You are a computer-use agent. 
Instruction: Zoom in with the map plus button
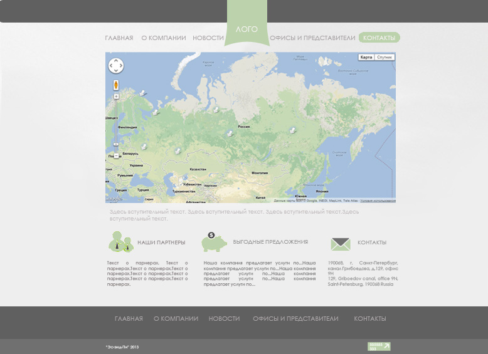pyautogui.click(x=116, y=96)
